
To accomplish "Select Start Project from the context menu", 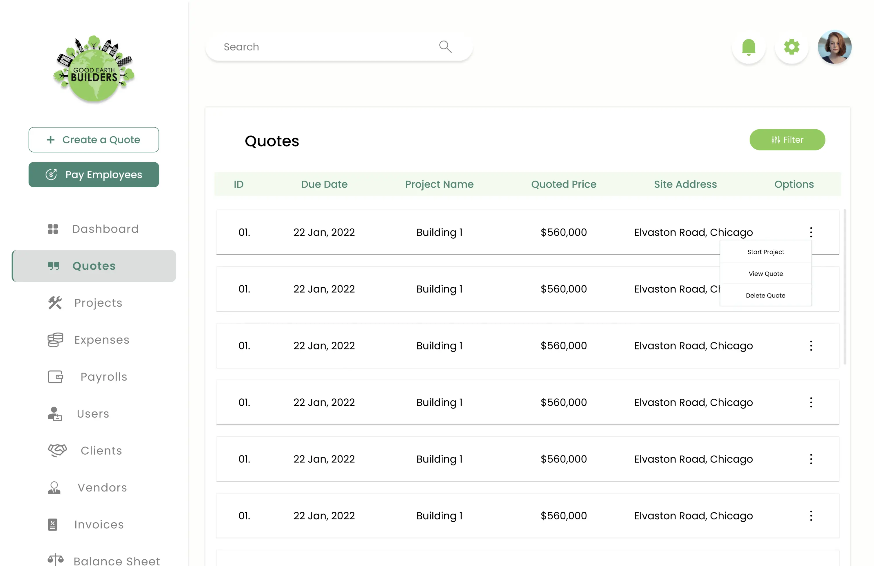I will (766, 252).
